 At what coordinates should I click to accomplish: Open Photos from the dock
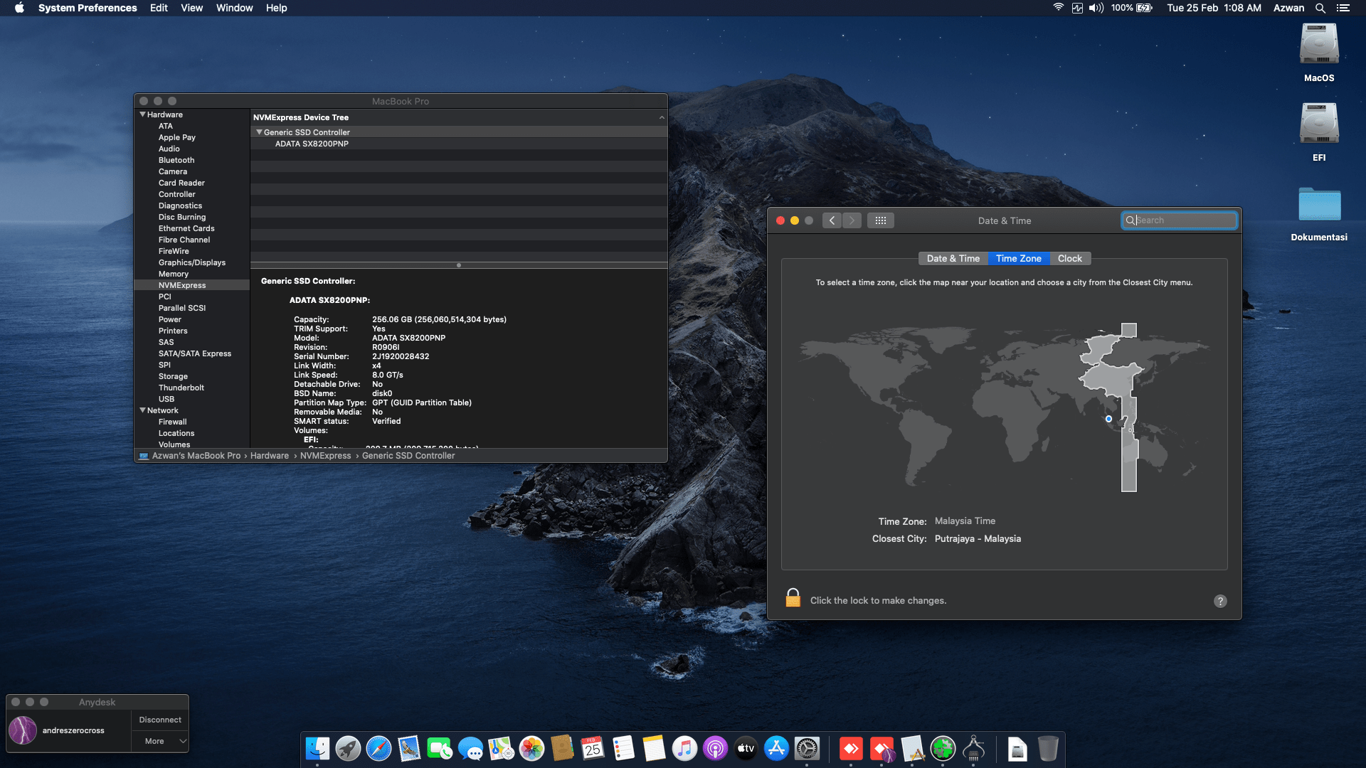[531, 748]
